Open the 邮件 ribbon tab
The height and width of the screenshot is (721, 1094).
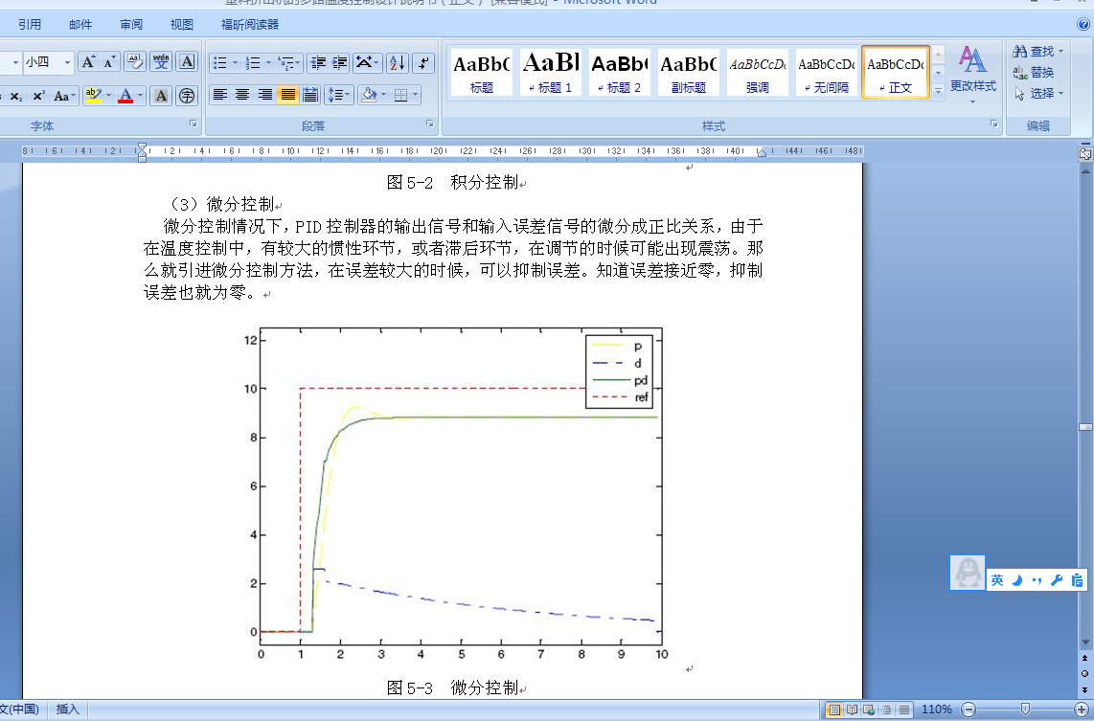(x=80, y=24)
